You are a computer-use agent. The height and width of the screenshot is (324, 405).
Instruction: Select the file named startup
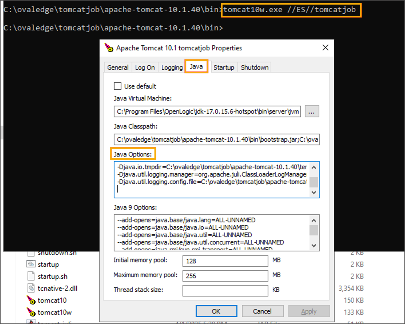tap(48, 265)
